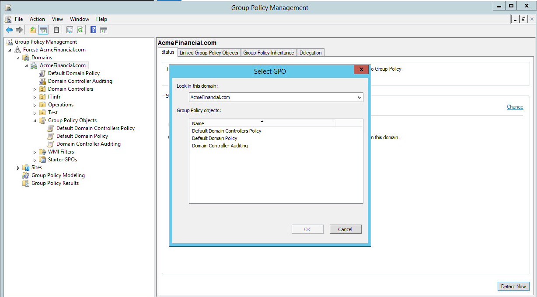Open the Action menu
Image resolution: width=537 pixels, height=297 pixels.
(x=37, y=19)
